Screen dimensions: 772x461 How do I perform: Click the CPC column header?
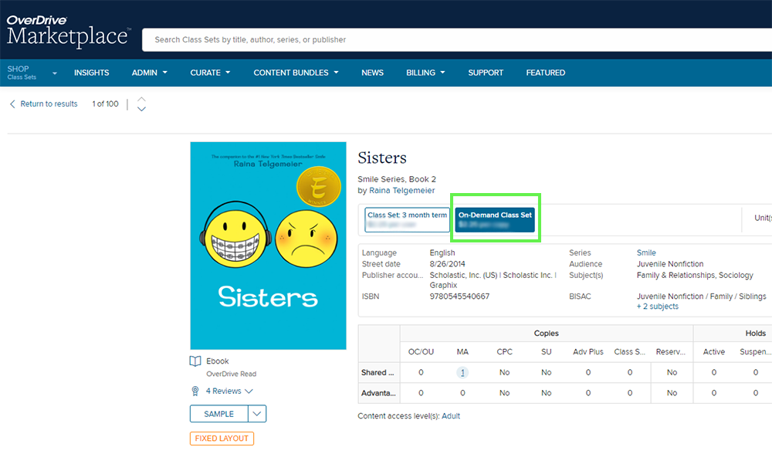(x=504, y=351)
